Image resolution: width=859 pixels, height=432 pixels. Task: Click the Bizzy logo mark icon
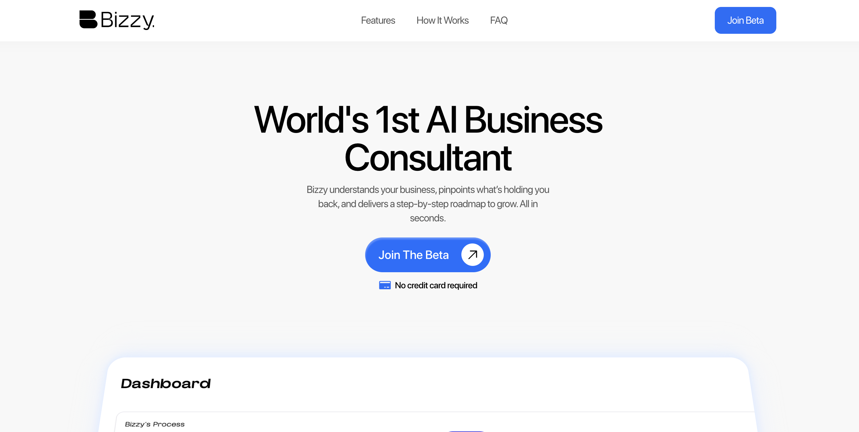(88, 19)
